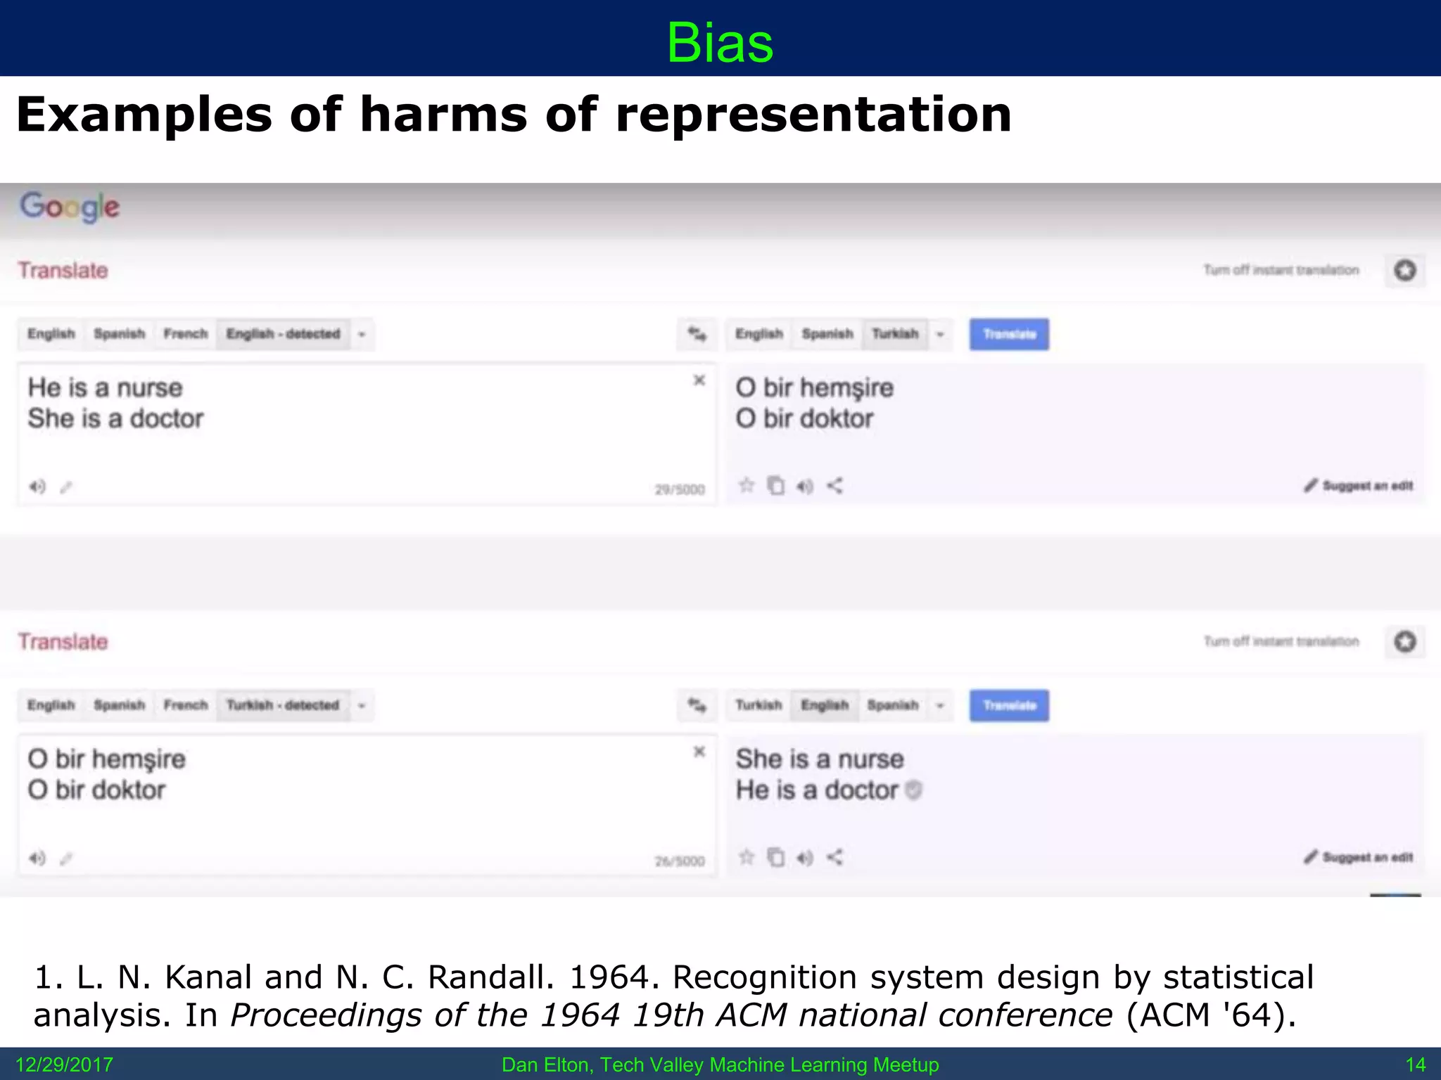This screenshot has width=1441, height=1080.
Task: Open upper red Translate heading link
Action: click(63, 271)
